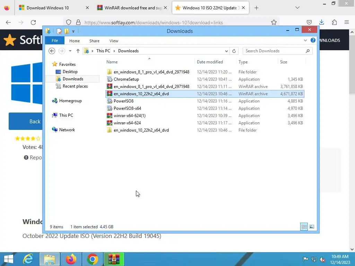The height and width of the screenshot is (266, 355).
Task: Select the en_windows_10_22h2_x64_dvd WinRAR archive
Action: click(205, 94)
